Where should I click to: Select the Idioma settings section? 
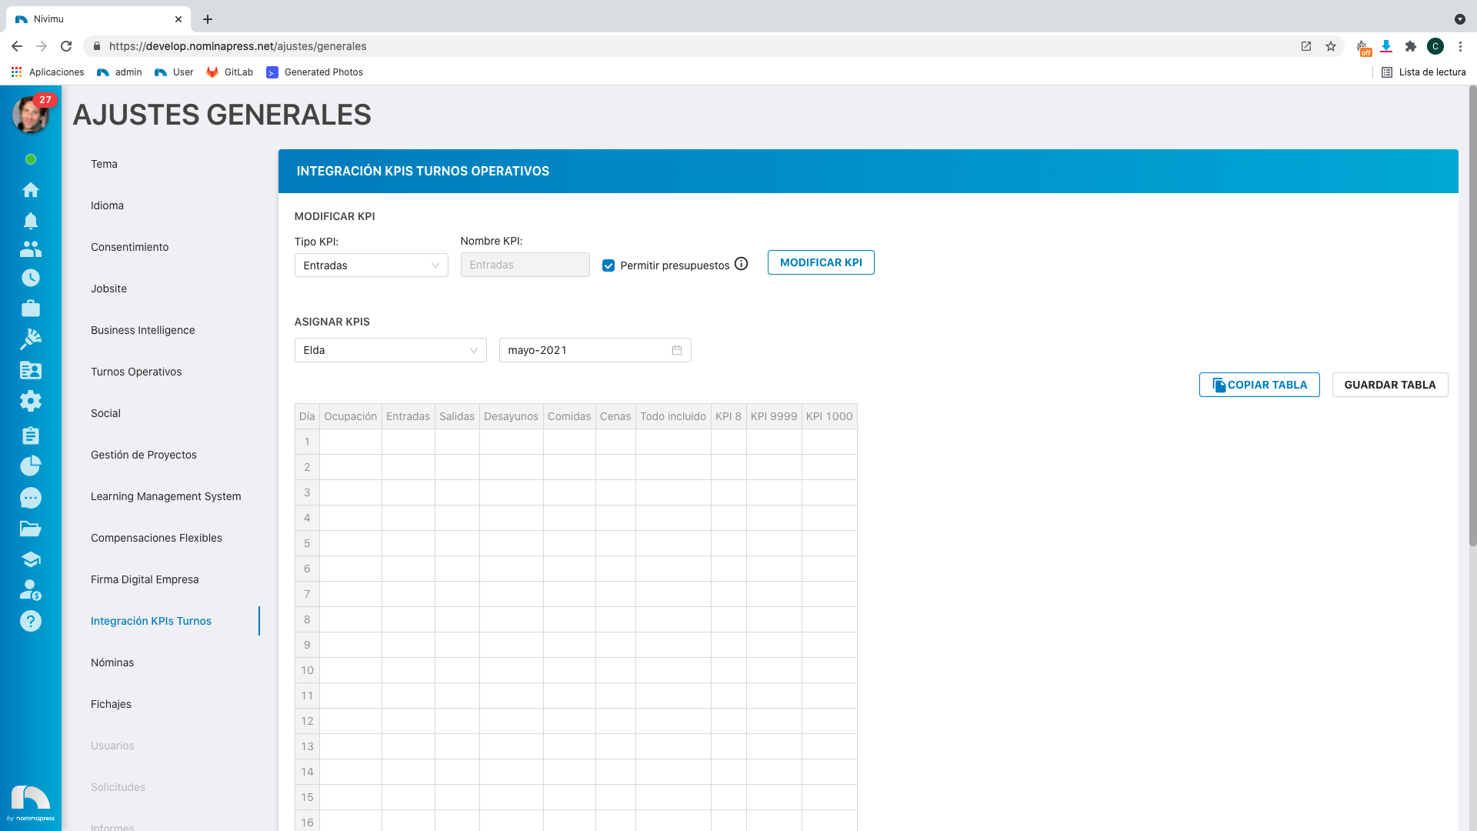[x=107, y=205]
